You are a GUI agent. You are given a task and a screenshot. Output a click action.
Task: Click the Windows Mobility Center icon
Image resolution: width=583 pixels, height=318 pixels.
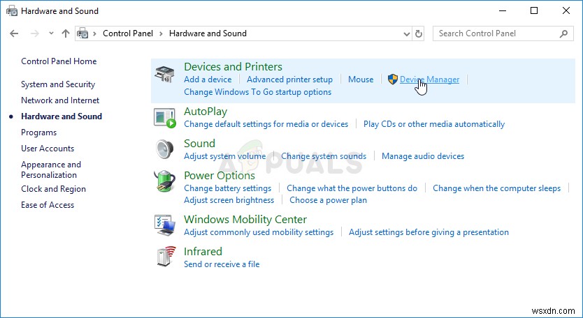(x=165, y=225)
